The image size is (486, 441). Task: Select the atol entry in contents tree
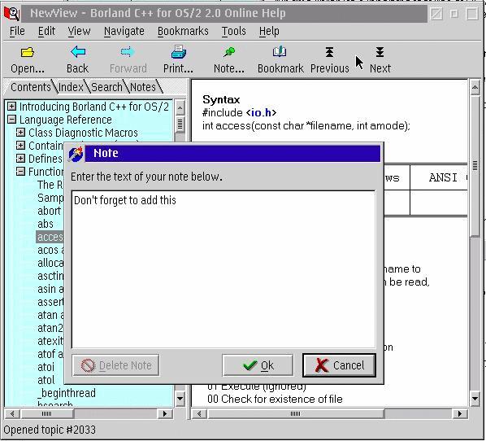click(x=46, y=380)
